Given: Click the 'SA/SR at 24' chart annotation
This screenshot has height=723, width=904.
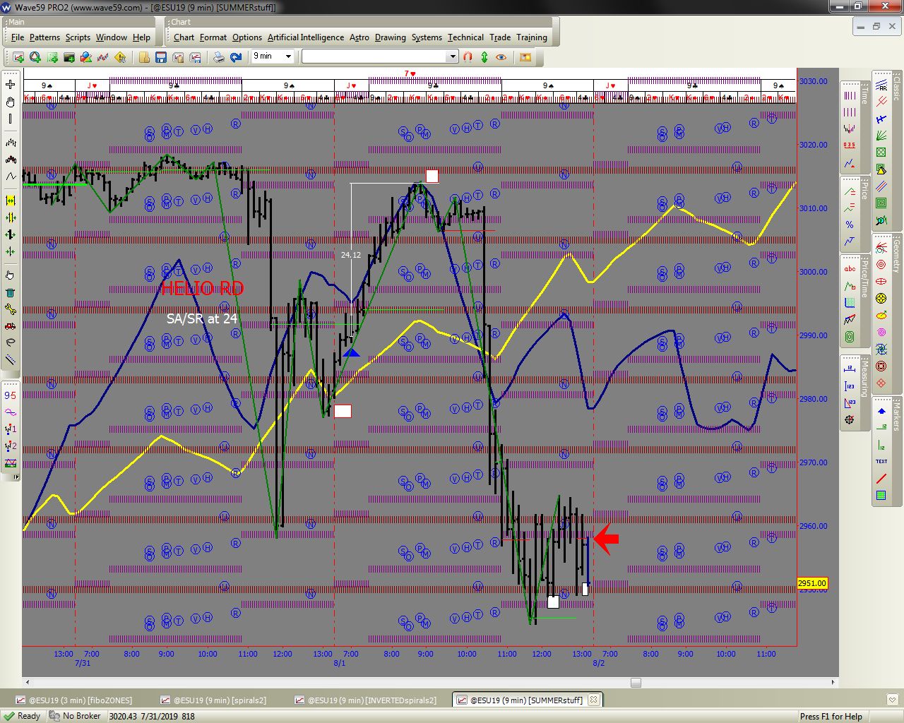Looking at the screenshot, I should click(x=202, y=318).
